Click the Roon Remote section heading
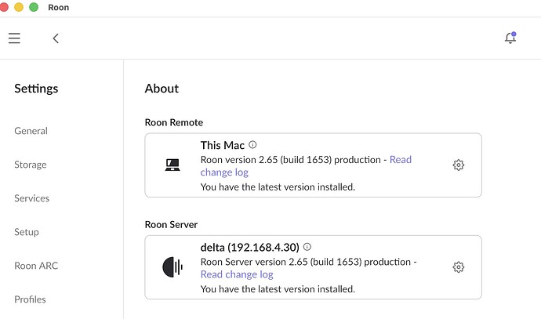 [x=174, y=122]
